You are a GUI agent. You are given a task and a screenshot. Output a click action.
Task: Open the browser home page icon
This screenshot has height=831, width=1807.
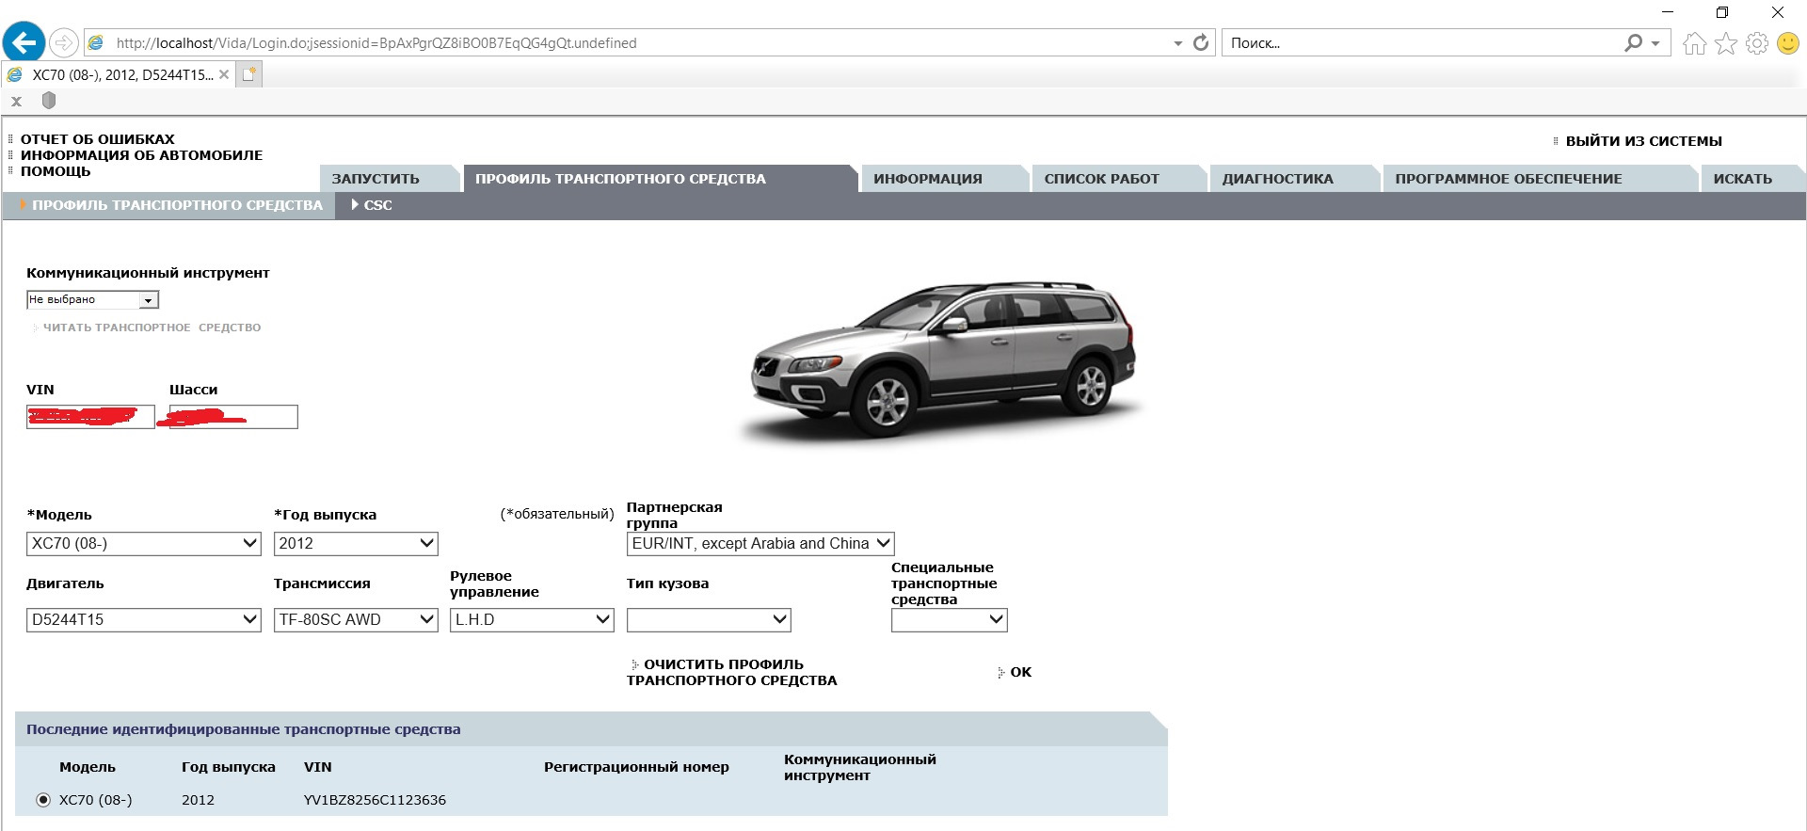coord(1694,43)
